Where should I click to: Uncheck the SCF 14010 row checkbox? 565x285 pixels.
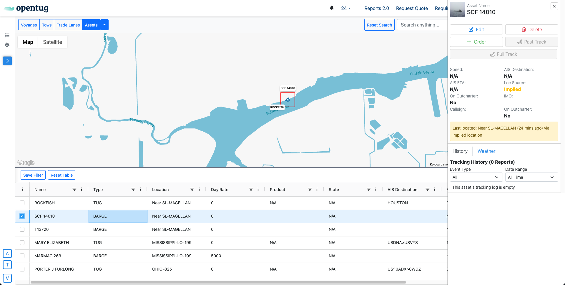coord(22,216)
